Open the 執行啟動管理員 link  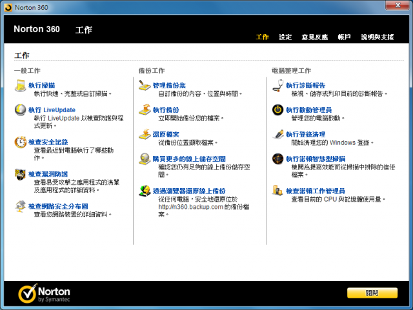pos(309,110)
